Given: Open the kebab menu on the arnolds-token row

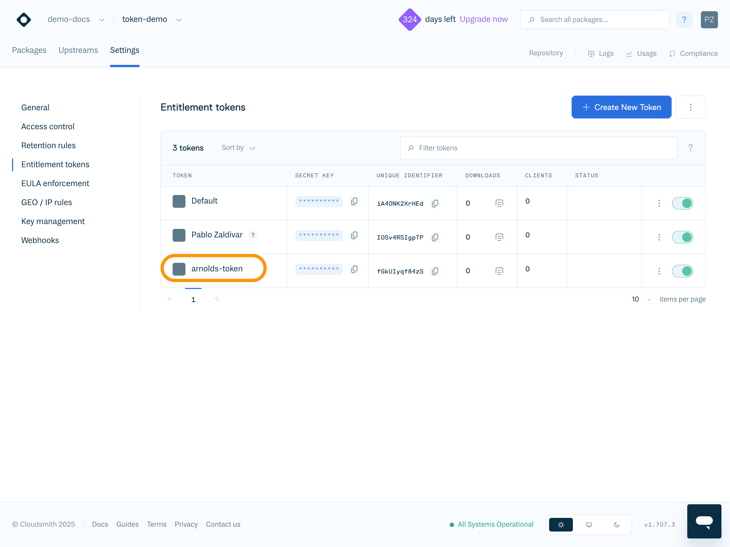Looking at the screenshot, I should [659, 271].
